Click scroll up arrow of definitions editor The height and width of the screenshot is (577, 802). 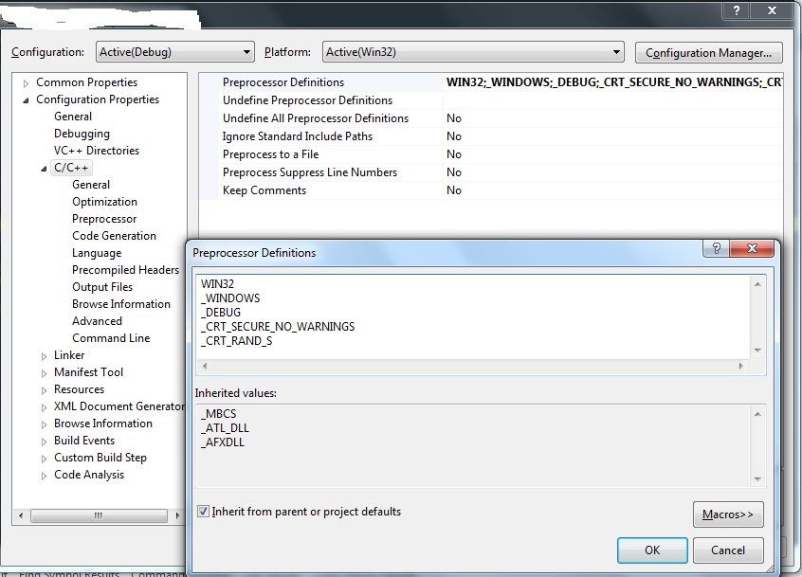point(757,284)
